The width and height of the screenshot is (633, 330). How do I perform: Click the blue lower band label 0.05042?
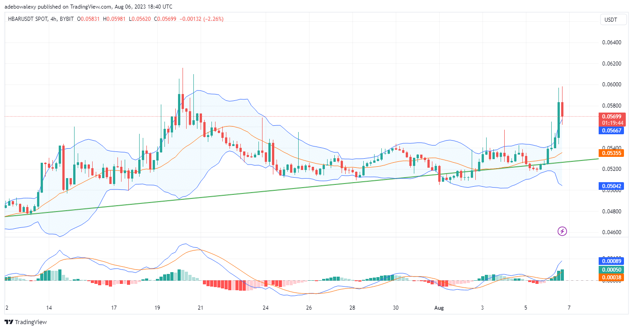[x=612, y=186]
